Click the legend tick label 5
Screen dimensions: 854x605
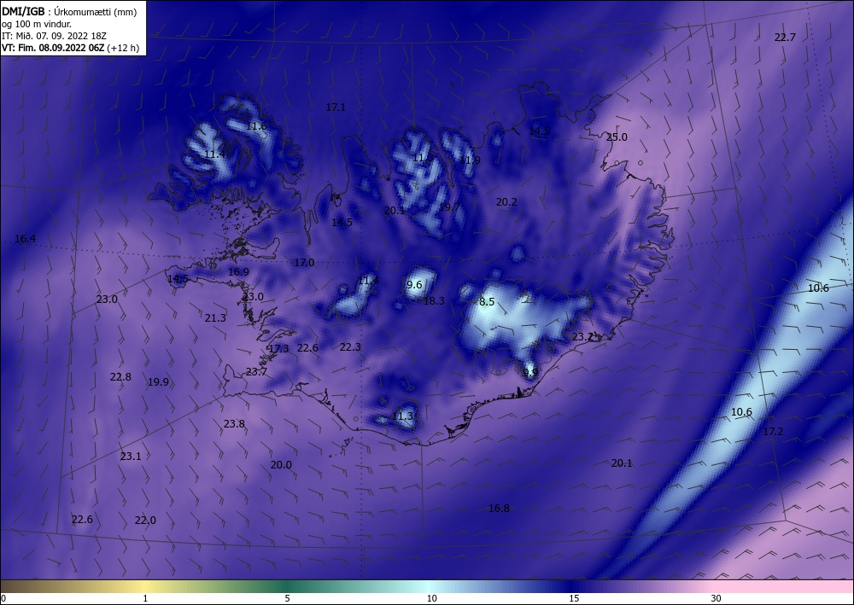click(287, 599)
